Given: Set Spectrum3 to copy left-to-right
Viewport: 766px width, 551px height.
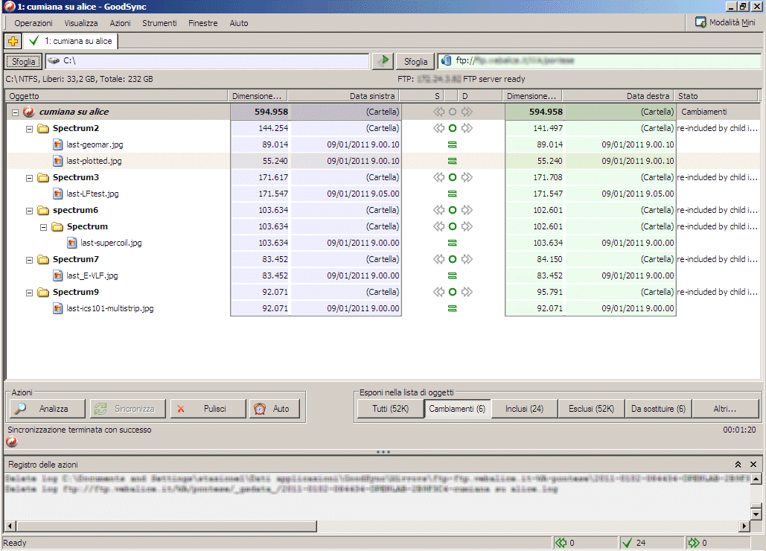Looking at the screenshot, I should [x=467, y=177].
